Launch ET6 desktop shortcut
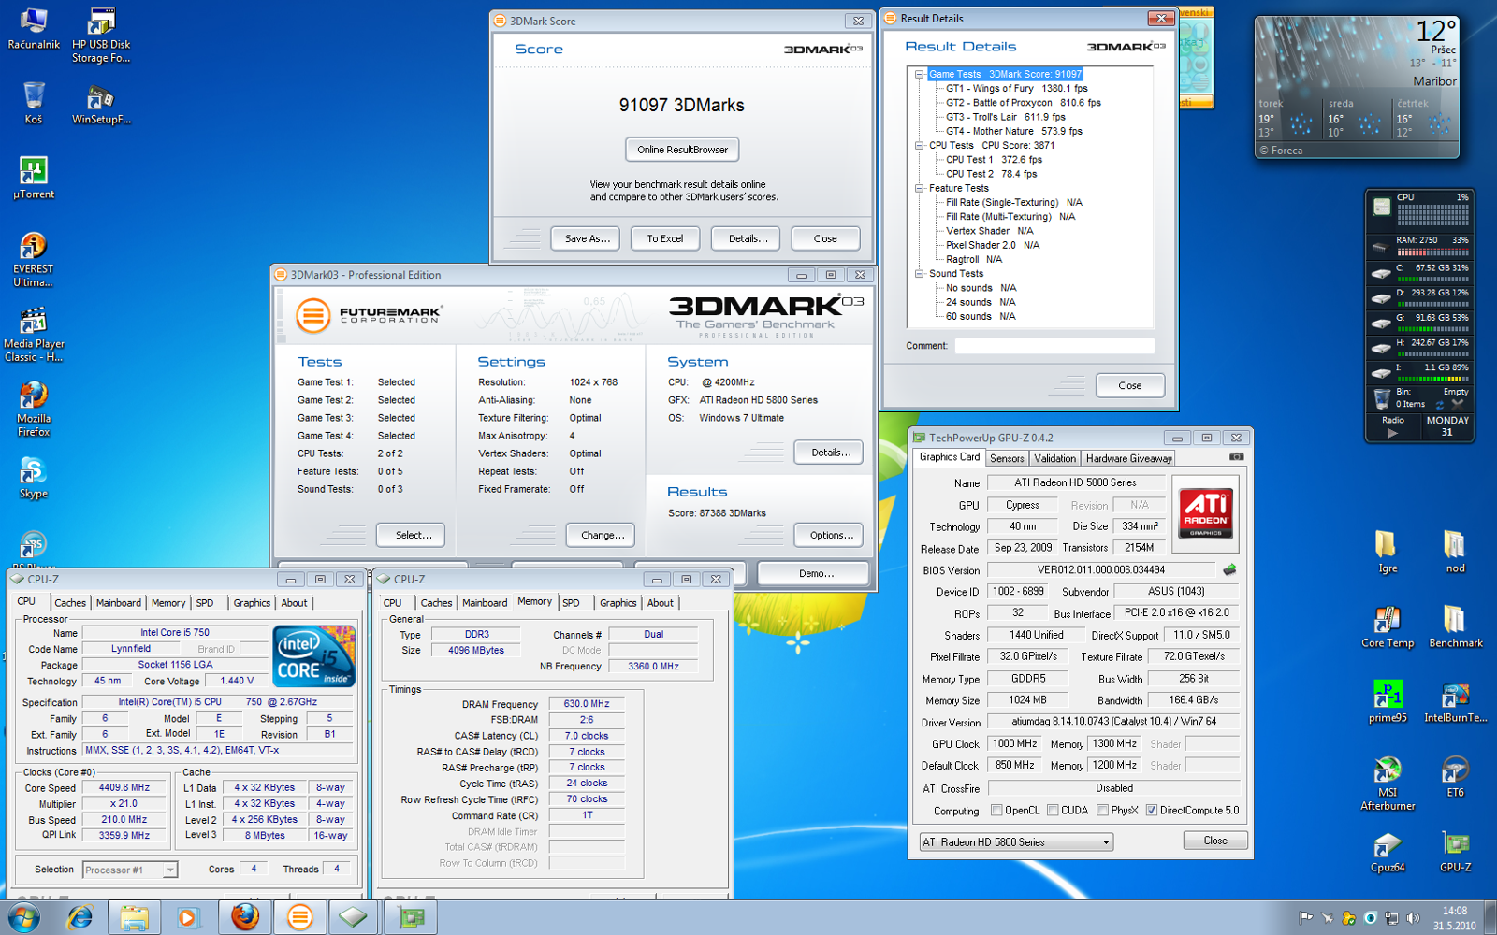Viewport: 1497px width, 935px height. [1455, 776]
